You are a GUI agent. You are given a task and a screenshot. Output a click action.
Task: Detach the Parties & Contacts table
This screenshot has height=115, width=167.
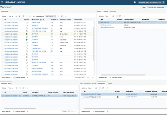pos(120,16)
